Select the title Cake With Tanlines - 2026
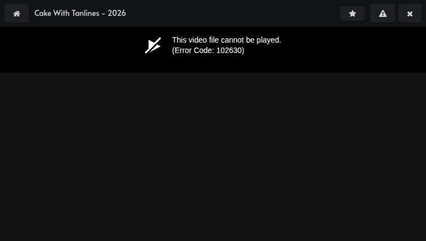 80,13
